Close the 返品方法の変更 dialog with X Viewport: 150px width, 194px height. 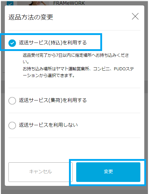tap(135, 16)
